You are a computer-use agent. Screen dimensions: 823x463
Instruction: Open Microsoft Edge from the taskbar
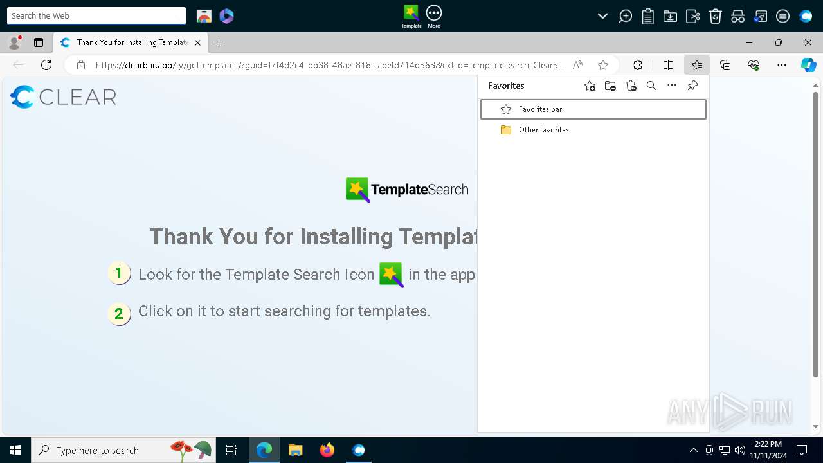pyautogui.click(x=264, y=450)
